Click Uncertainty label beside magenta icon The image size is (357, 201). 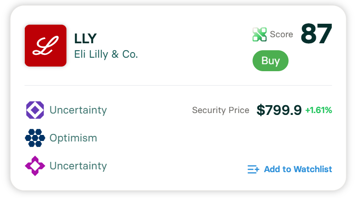(78, 166)
